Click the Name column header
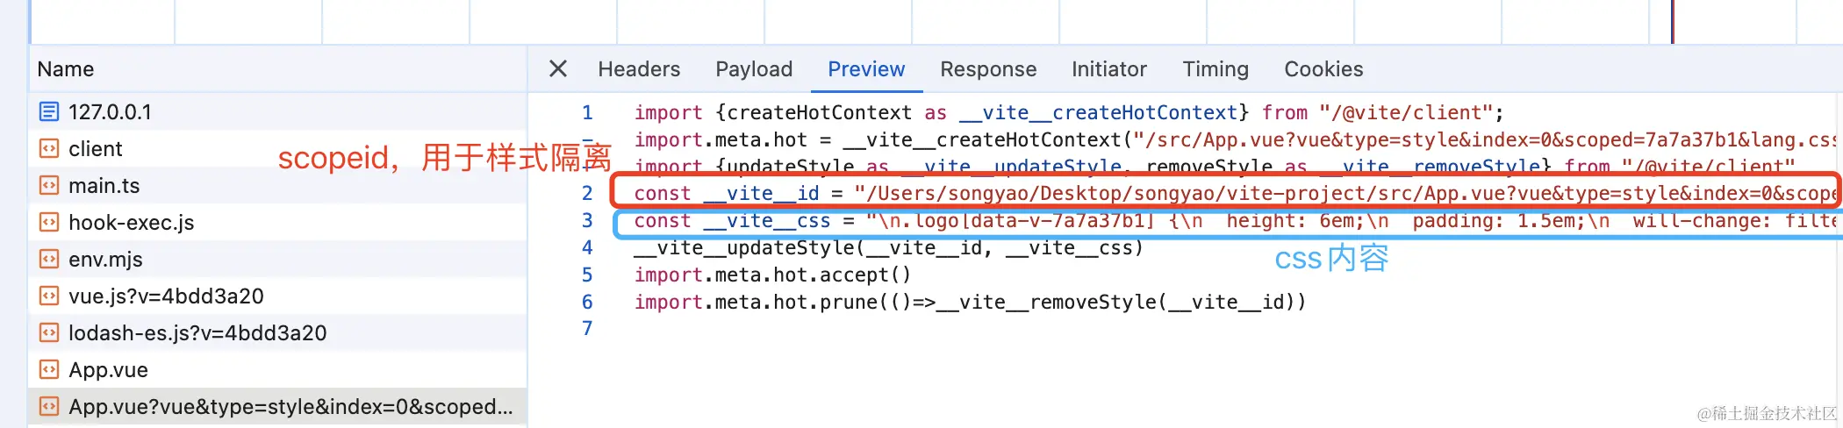 (277, 69)
